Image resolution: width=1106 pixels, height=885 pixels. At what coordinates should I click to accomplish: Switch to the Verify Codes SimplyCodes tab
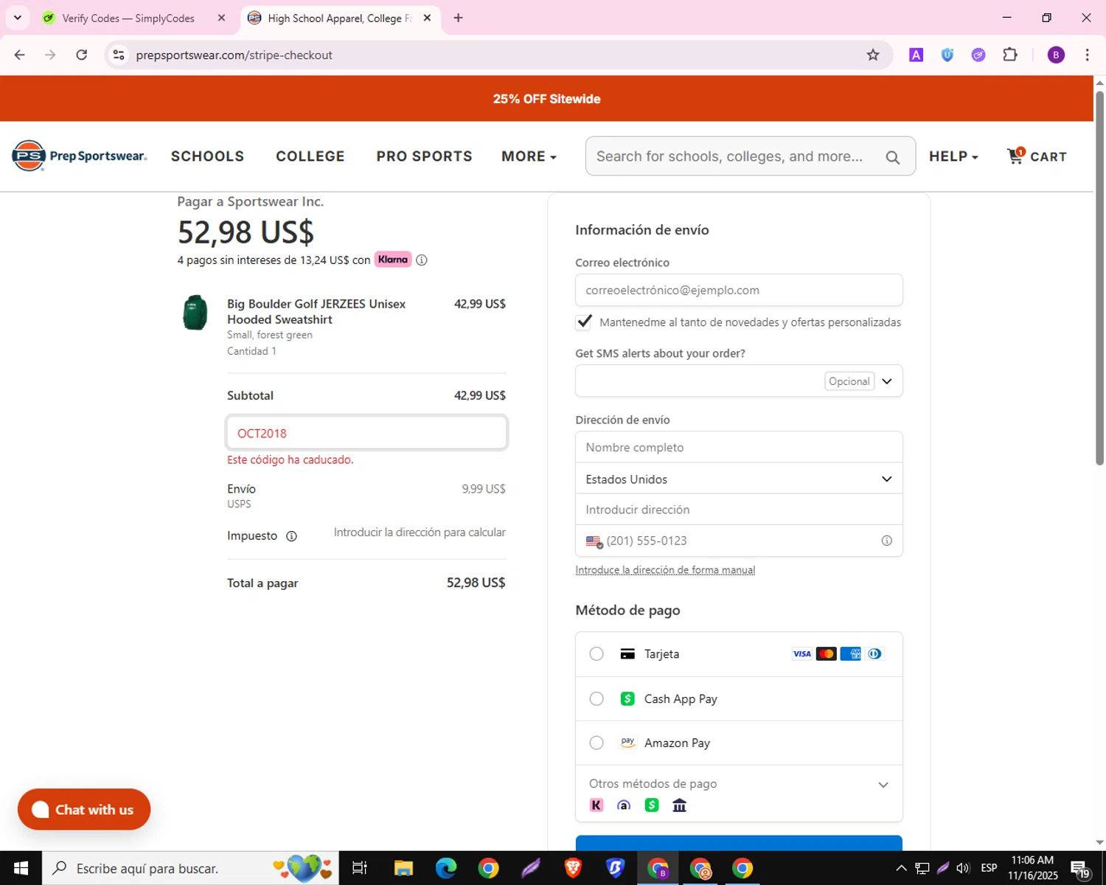click(128, 18)
